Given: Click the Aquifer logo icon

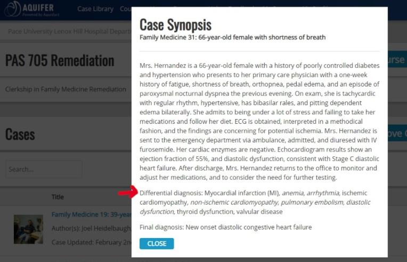Looking at the screenshot, I should pos(12,10).
